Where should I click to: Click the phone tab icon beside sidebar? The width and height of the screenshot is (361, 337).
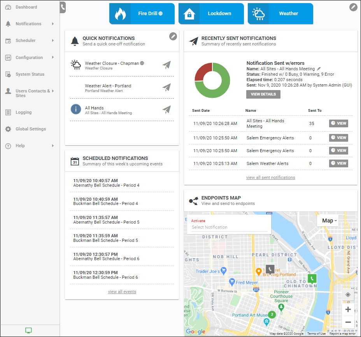[x=63, y=7]
